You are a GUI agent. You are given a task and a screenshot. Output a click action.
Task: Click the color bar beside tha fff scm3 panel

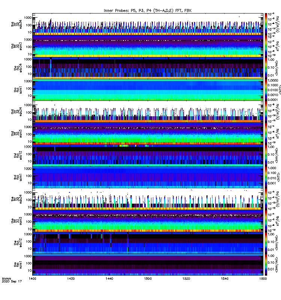coord(266,46)
